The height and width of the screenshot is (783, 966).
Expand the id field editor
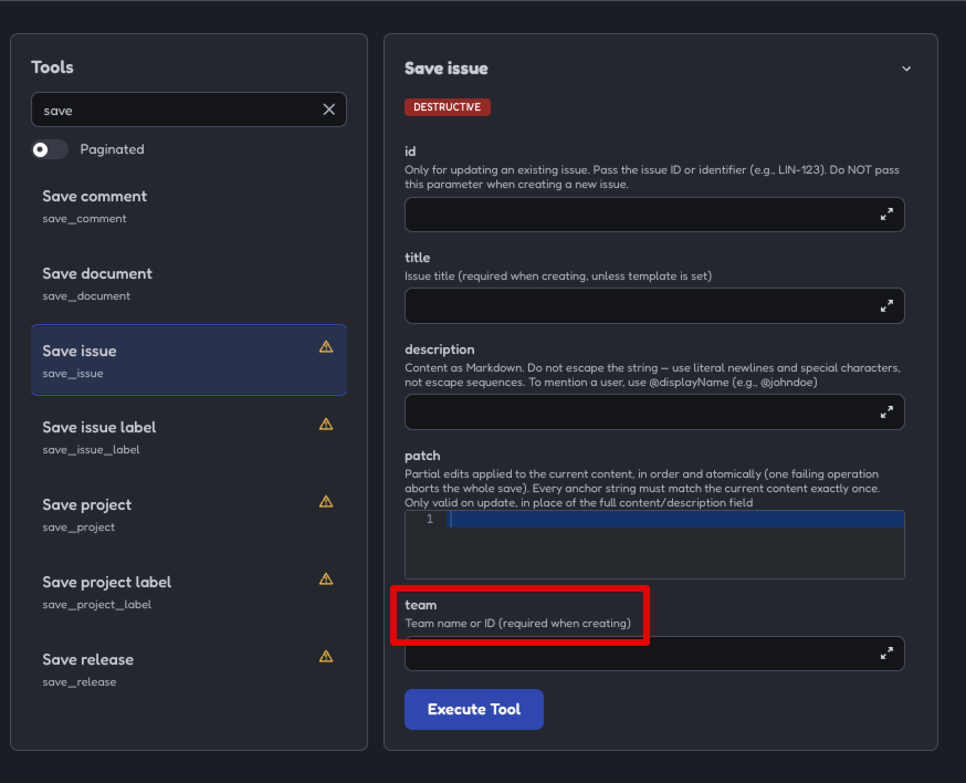887,215
